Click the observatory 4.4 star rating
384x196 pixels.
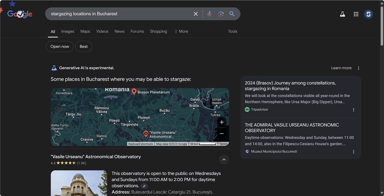click(x=66, y=163)
